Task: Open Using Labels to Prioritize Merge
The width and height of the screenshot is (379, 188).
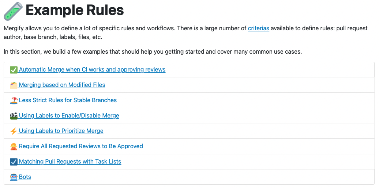Action: tap(61, 131)
